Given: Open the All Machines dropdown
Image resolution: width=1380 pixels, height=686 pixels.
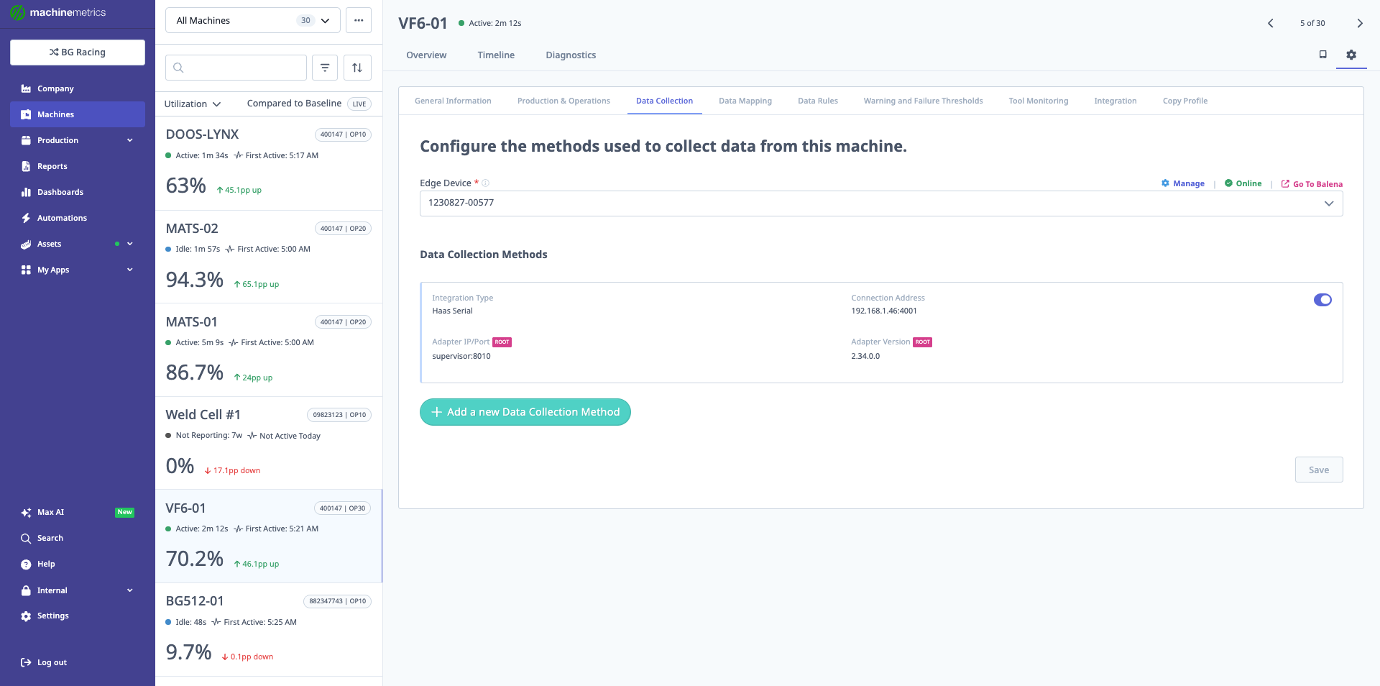Looking at the screenshot, I should click(253, 20).
